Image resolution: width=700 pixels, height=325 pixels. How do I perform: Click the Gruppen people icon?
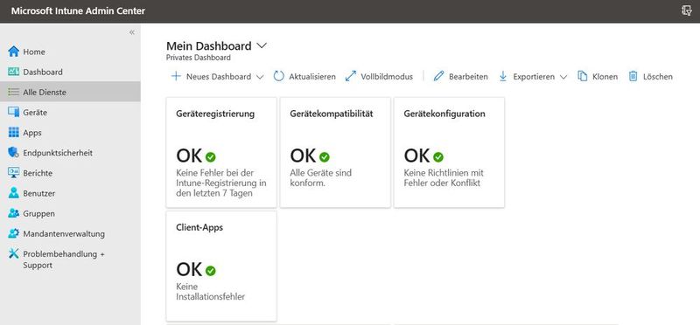point(14,213)
